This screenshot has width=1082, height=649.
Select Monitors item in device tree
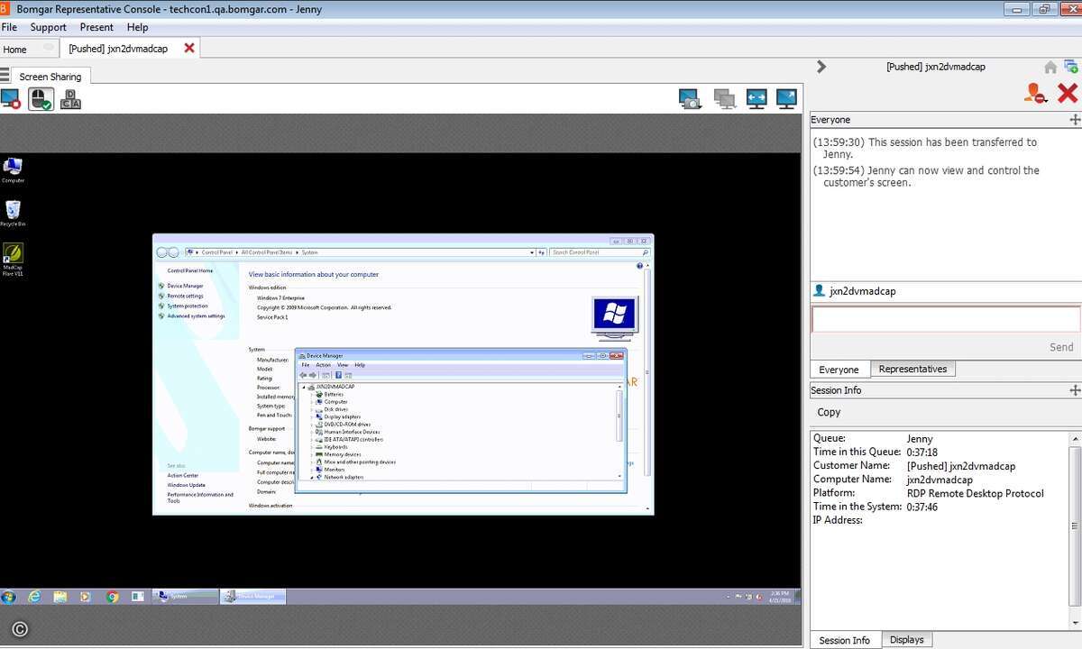tap(334, 470)
